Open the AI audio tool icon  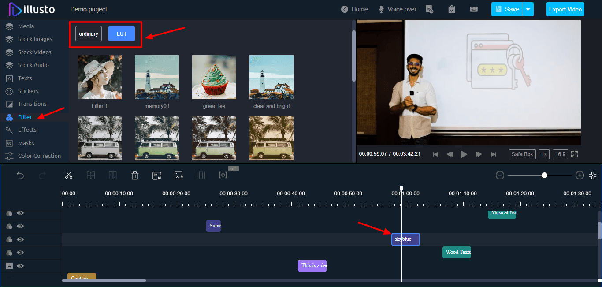(x=157, y=175)
